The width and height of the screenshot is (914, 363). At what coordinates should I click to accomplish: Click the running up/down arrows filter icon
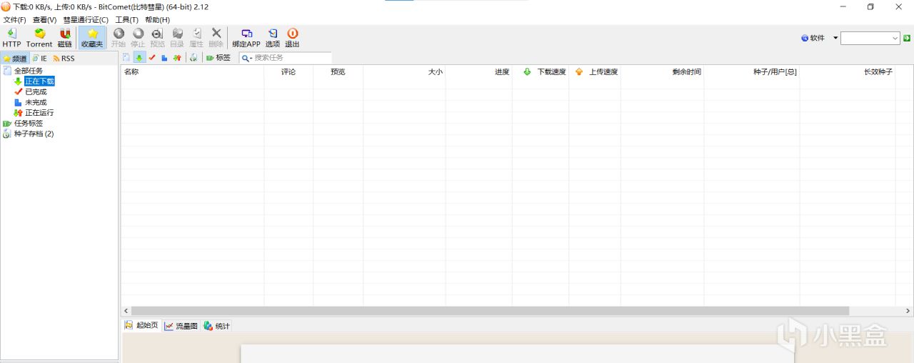tap(177, 57)
